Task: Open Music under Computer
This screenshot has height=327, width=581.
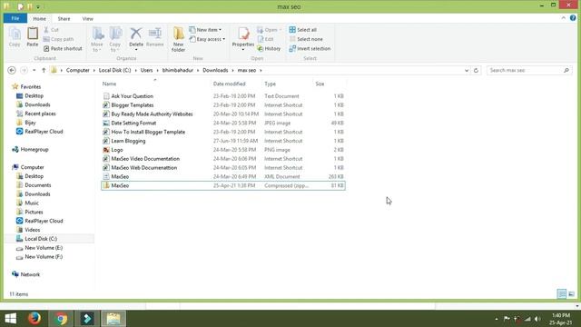Action: [x=32, y=203]
